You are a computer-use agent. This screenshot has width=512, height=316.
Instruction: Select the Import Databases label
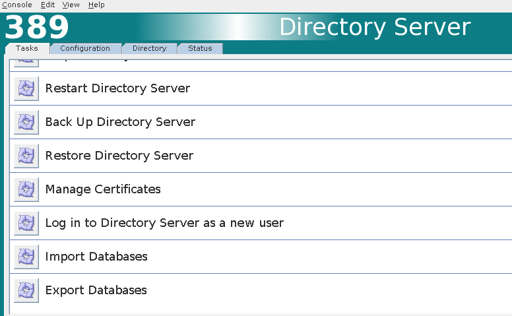coord(96,257)
